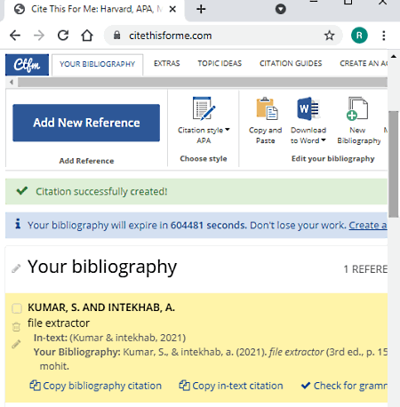Click the Copy and Paste clipboard icon
Viewport: 400px width, 407px height.
267,108
